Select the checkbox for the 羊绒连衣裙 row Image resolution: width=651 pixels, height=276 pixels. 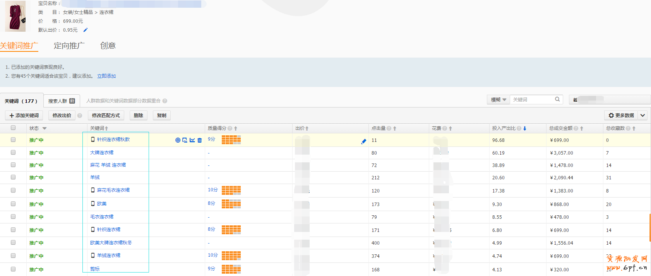[13, 256]
